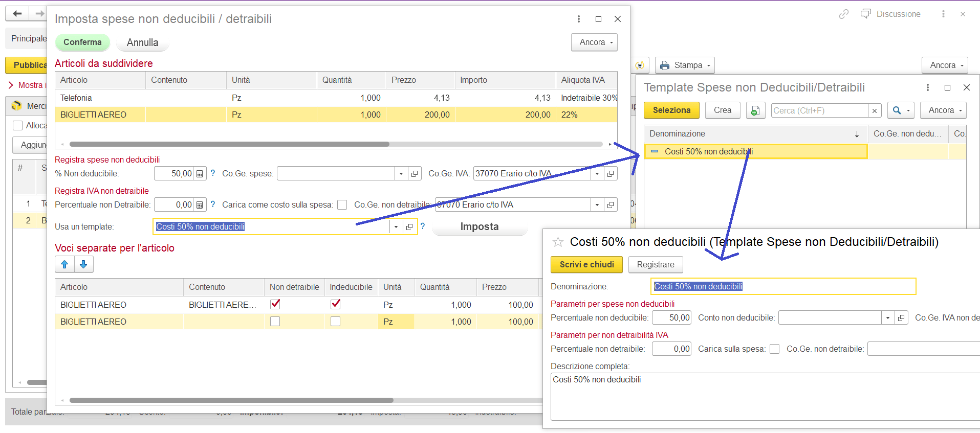Viewport: 980px width, 433px height.
Task: Expand the Co.Ge. spese dropdown arrow
Action: 401,174
